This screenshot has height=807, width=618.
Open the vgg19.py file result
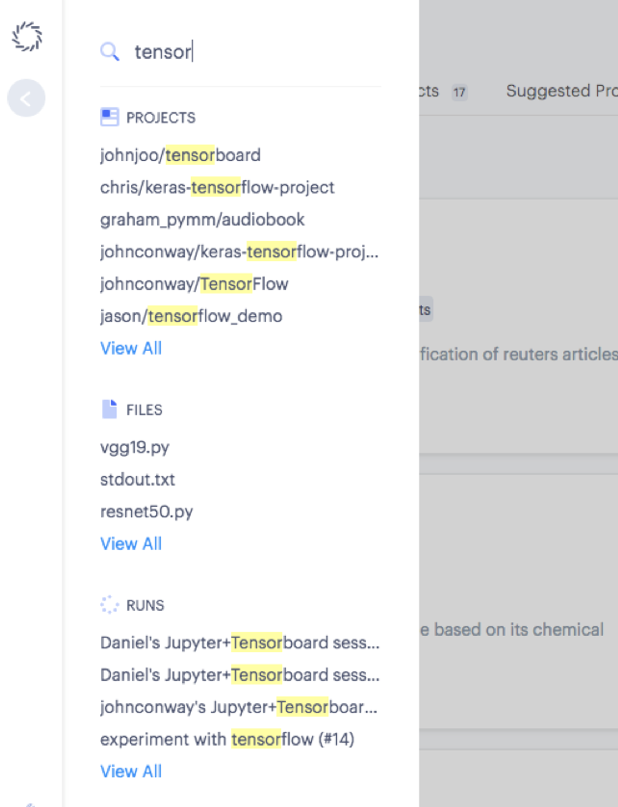coord(135,448)
